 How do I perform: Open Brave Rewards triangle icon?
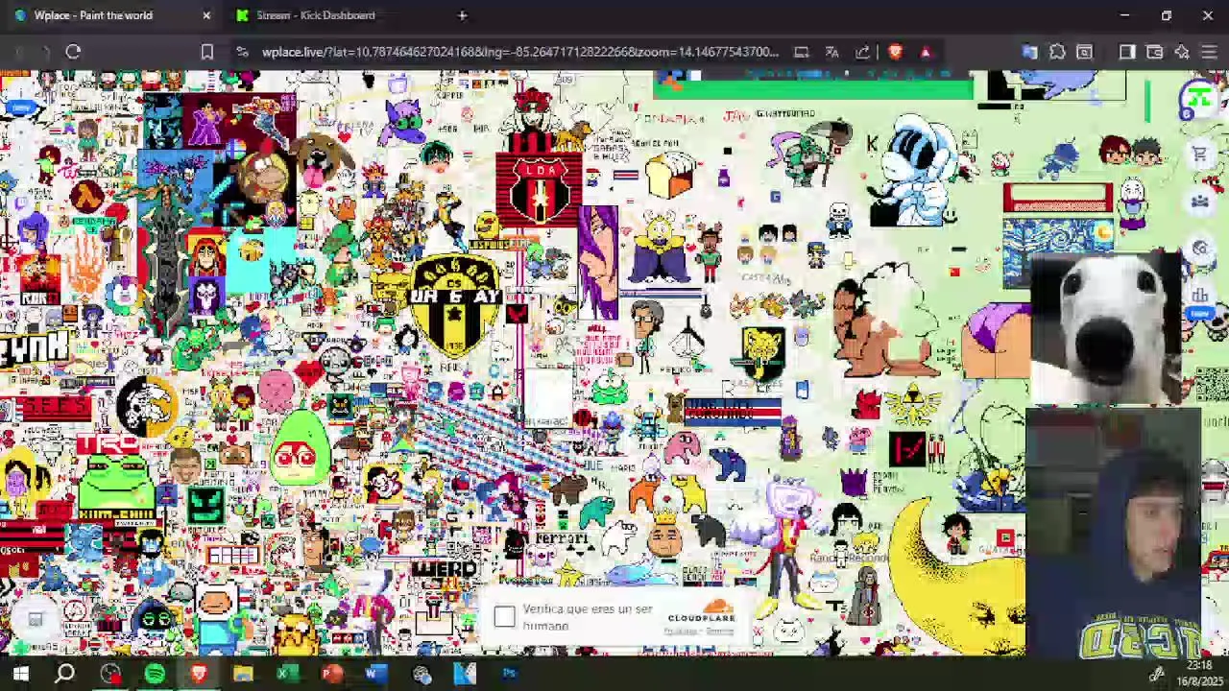click(926, 52)
